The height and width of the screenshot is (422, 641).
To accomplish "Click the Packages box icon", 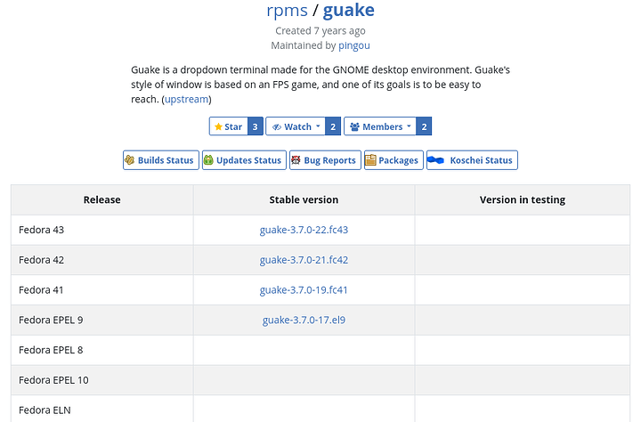I will (370, 160).
